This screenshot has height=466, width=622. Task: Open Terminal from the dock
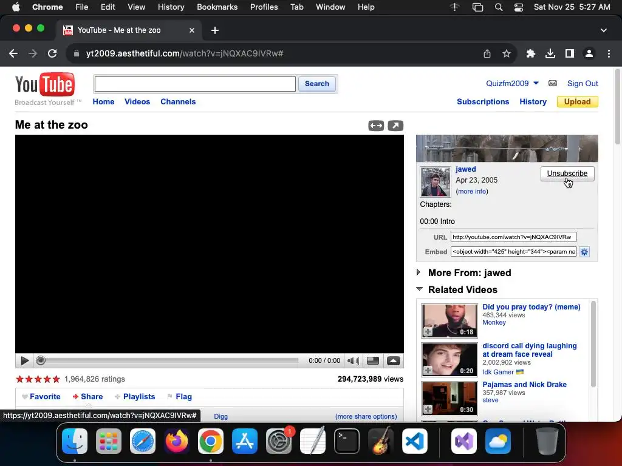click(x=347, y=441)
